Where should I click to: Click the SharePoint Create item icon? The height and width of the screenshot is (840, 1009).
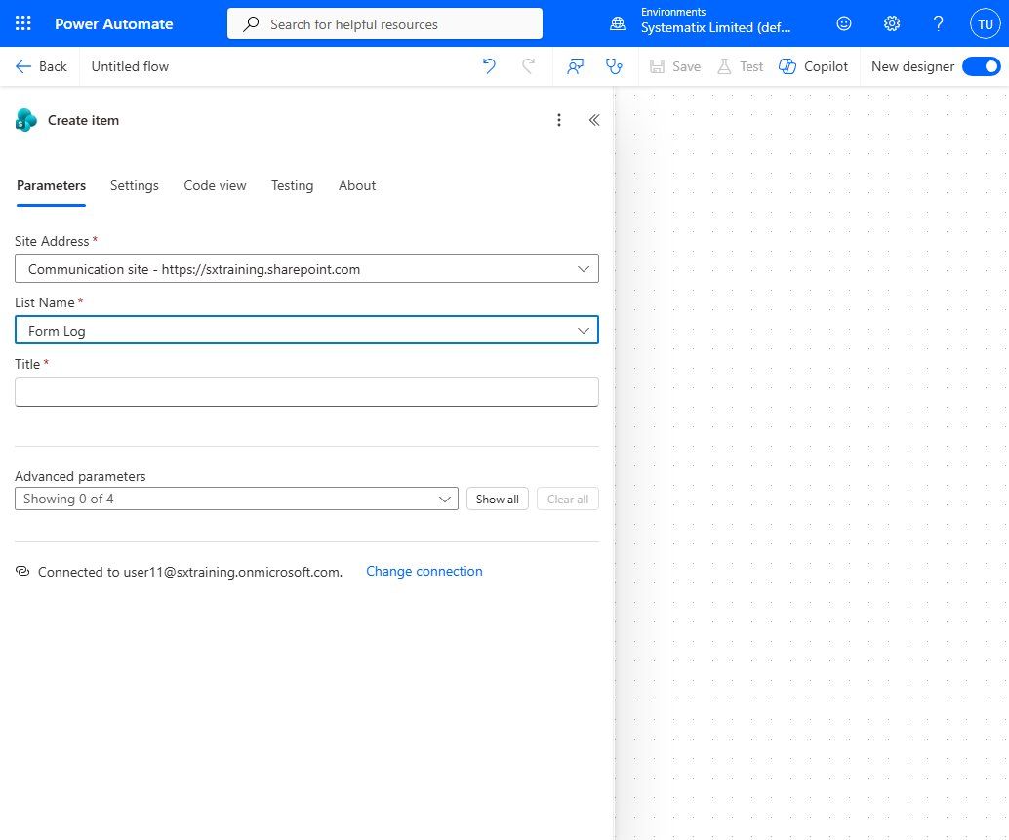point(25,120)
